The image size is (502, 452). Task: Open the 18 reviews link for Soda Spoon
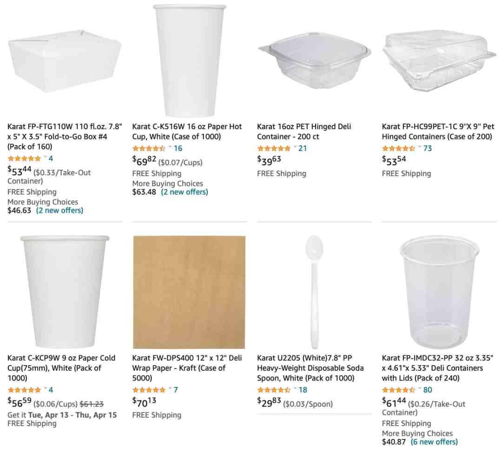pos(303,390)
